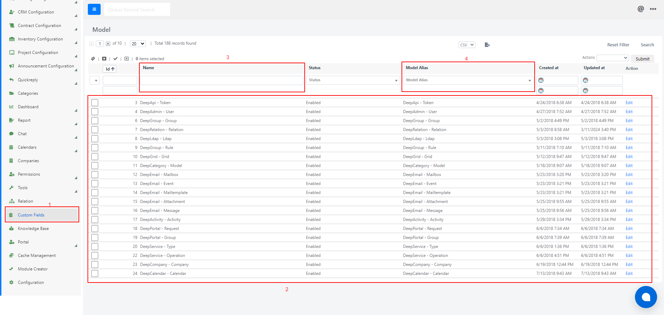Open the Id filter operator dropdown
Screen dimensions: 664x315
[95, 80]
